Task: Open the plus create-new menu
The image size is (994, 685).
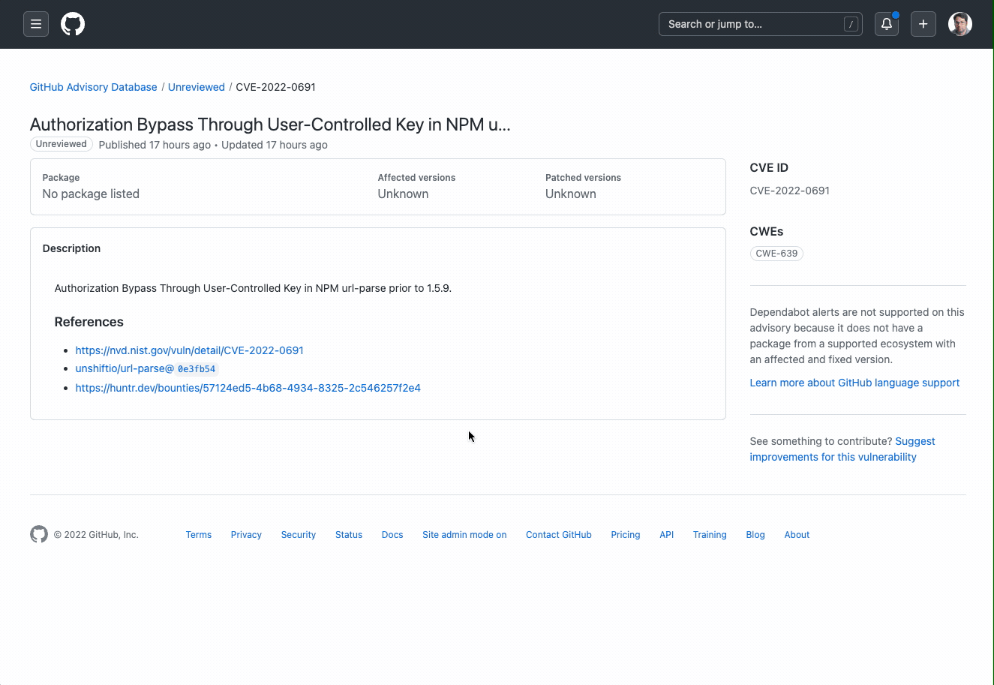Action: [x=923, y=24]
